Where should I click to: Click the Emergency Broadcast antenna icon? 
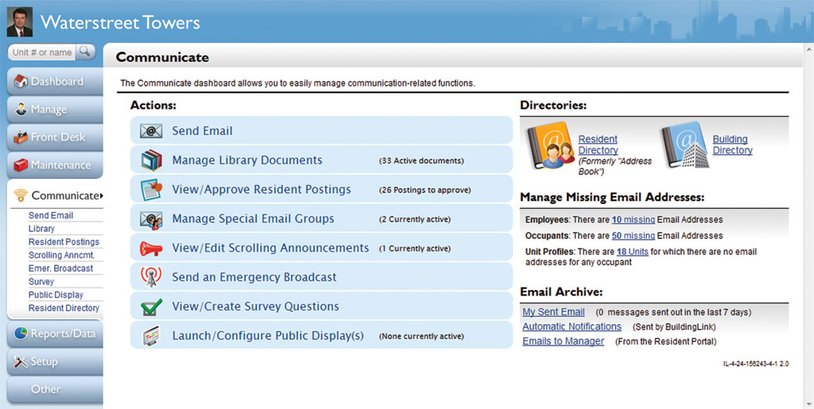click(151, 277)
